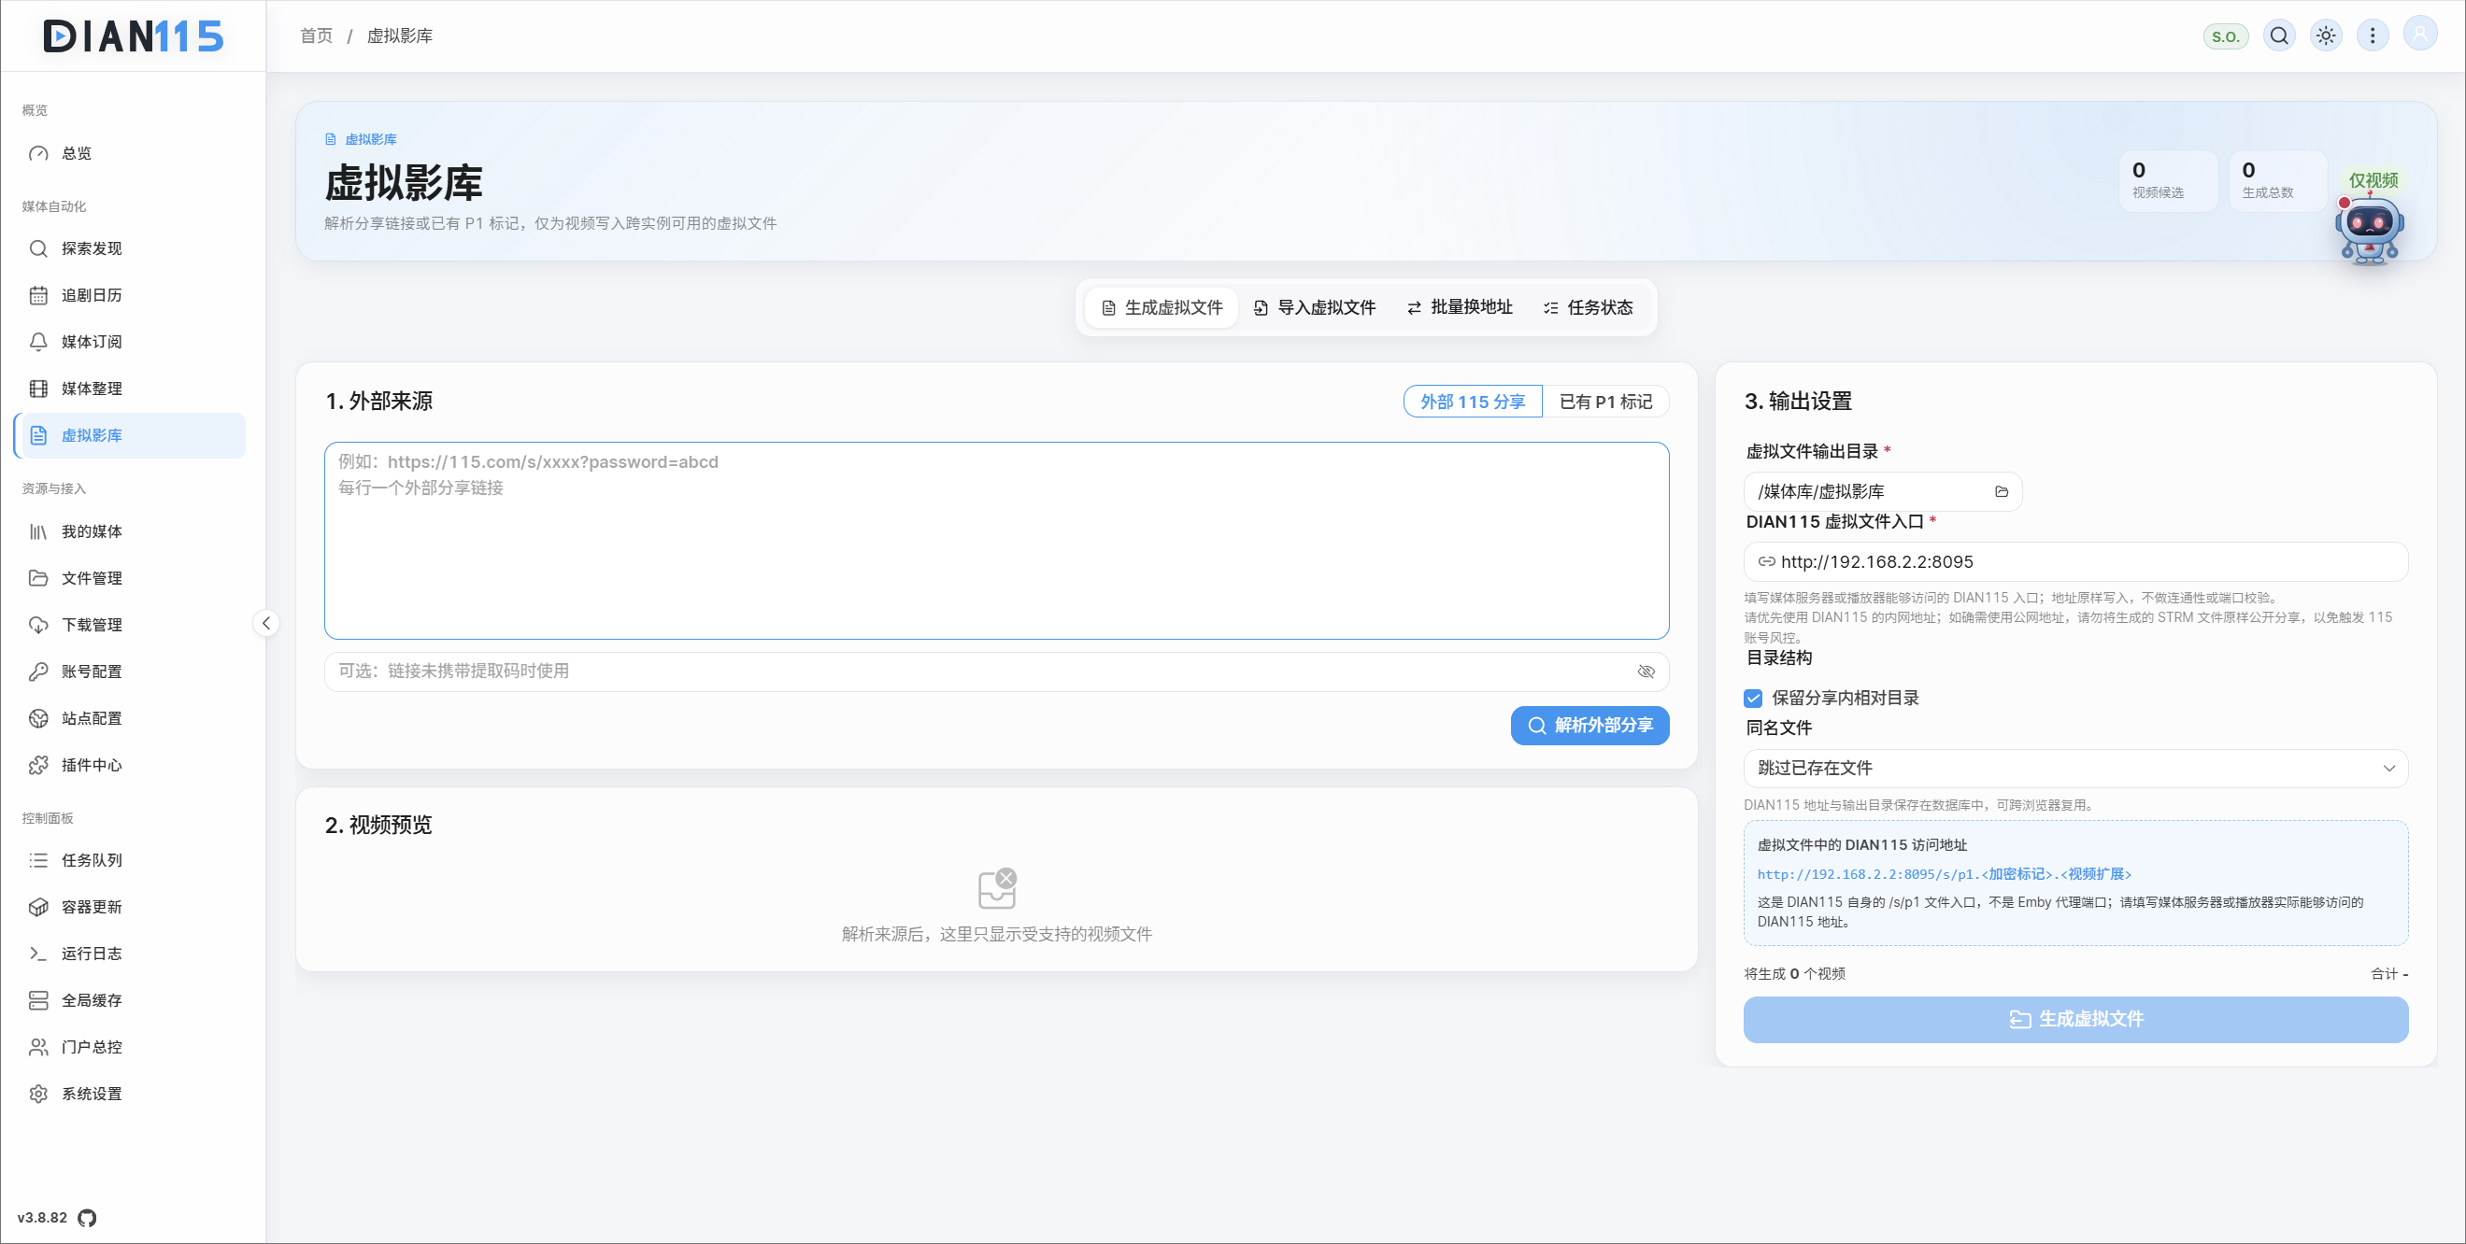Open the user avatar menu
The image size is (2466, 1244).
tap(2420, 35)
